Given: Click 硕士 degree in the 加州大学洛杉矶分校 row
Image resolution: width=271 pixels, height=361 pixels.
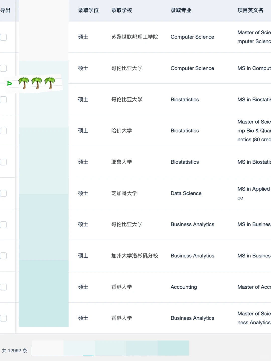Looking at the screenshot, I should pos(83,256).
